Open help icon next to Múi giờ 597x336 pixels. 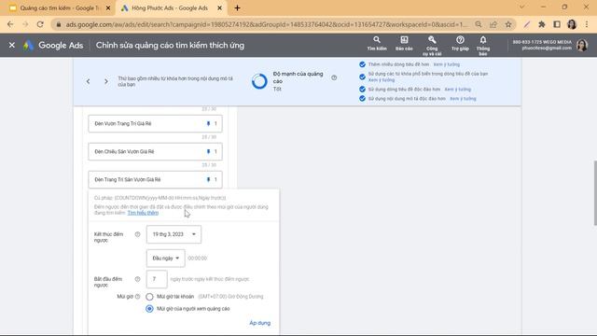(137, 297)
